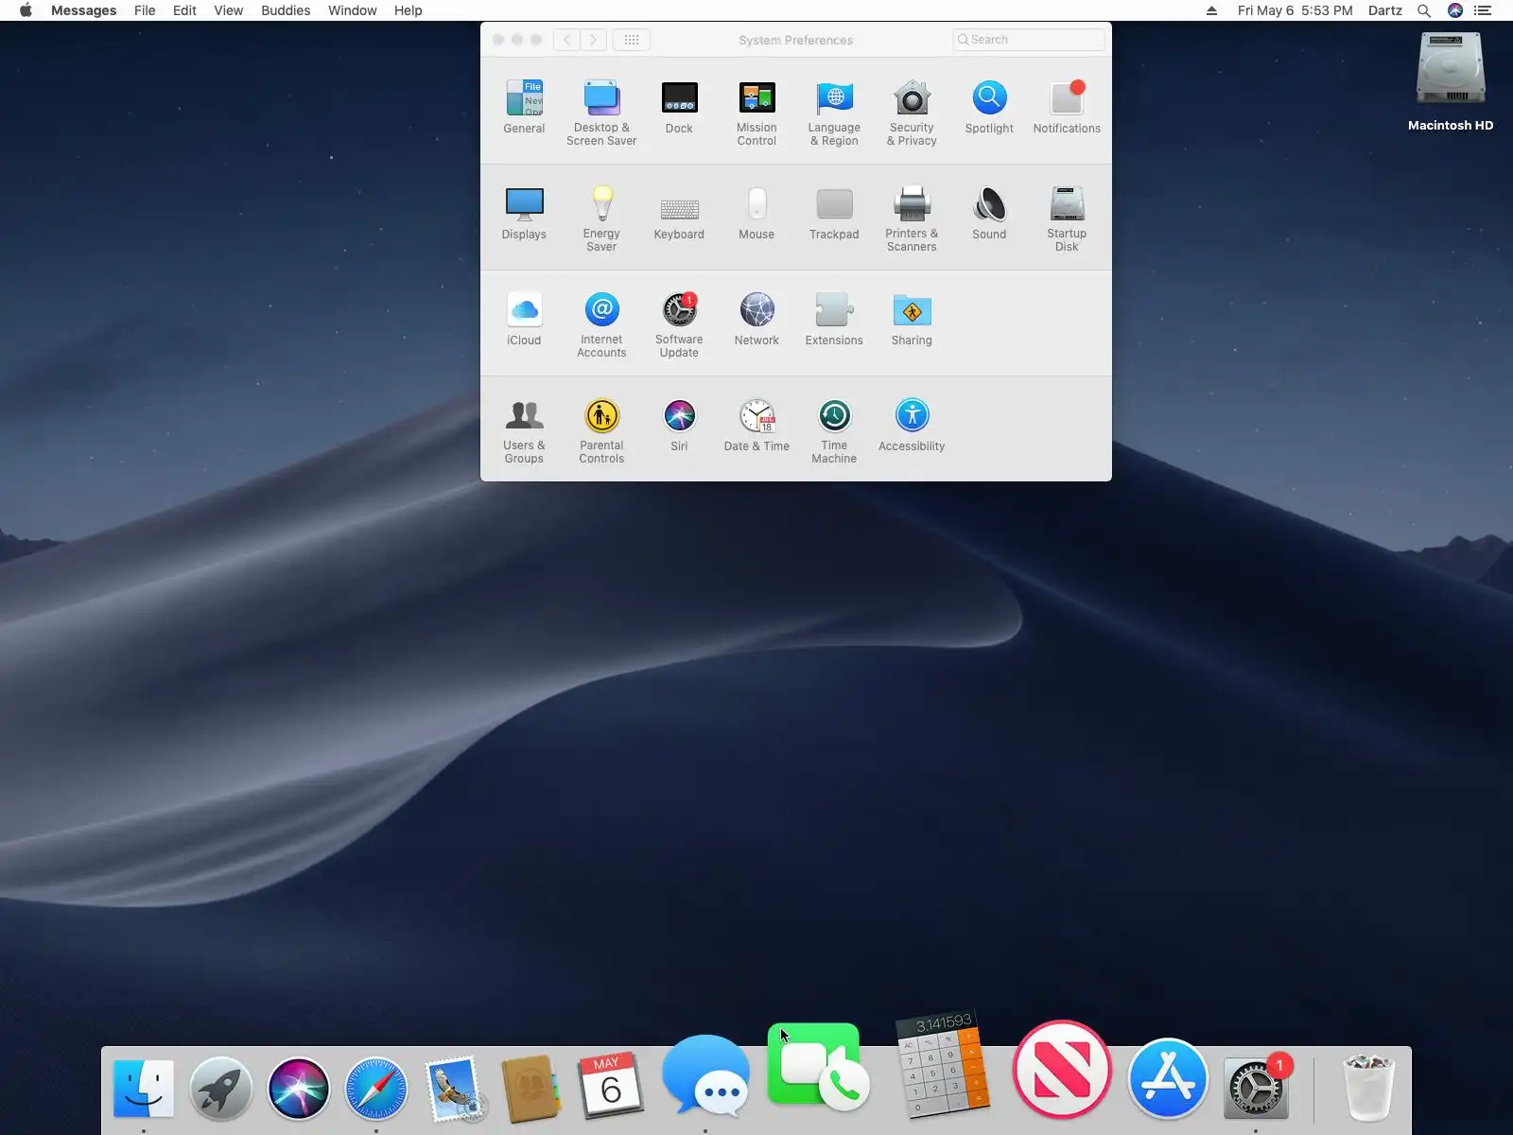1513x1135 pixels.
Task: Open the General preference pane
Action: (x=524, y=107)
